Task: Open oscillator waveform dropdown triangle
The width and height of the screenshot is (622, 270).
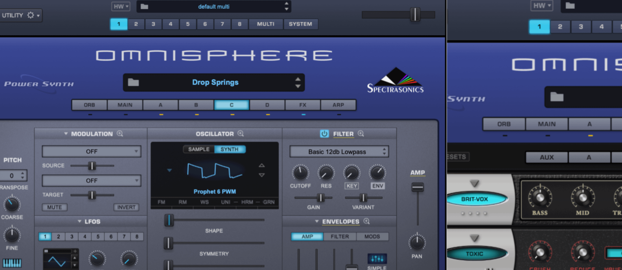Action: coord(169,170)
